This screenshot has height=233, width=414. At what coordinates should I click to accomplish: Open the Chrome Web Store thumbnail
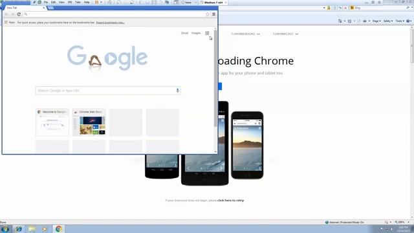click(x=89, y=122)
